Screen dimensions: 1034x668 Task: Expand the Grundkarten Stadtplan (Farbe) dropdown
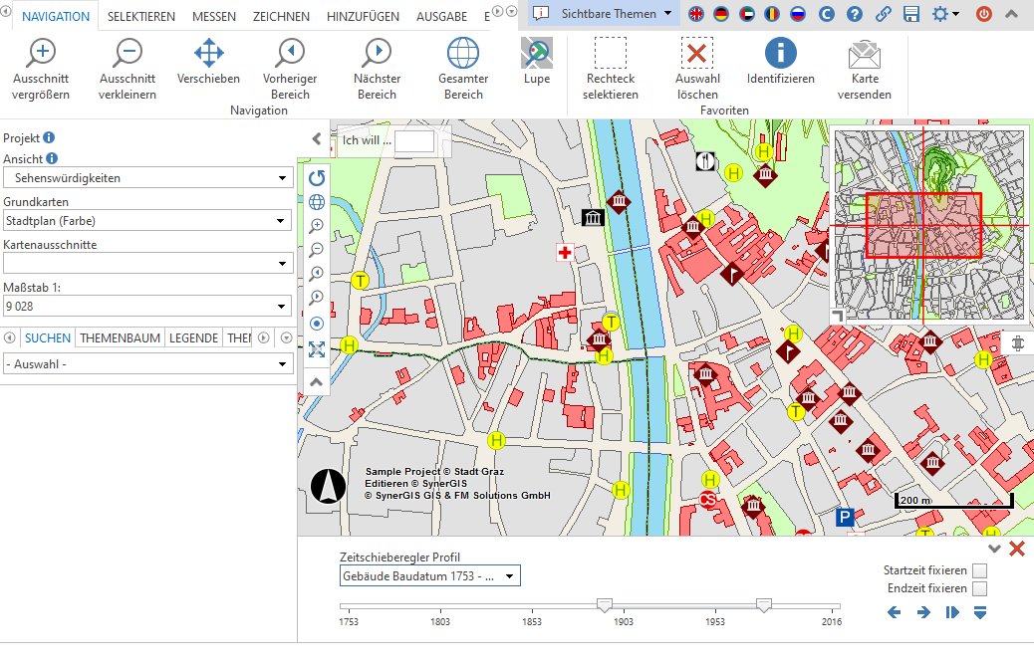click(147, 220)
